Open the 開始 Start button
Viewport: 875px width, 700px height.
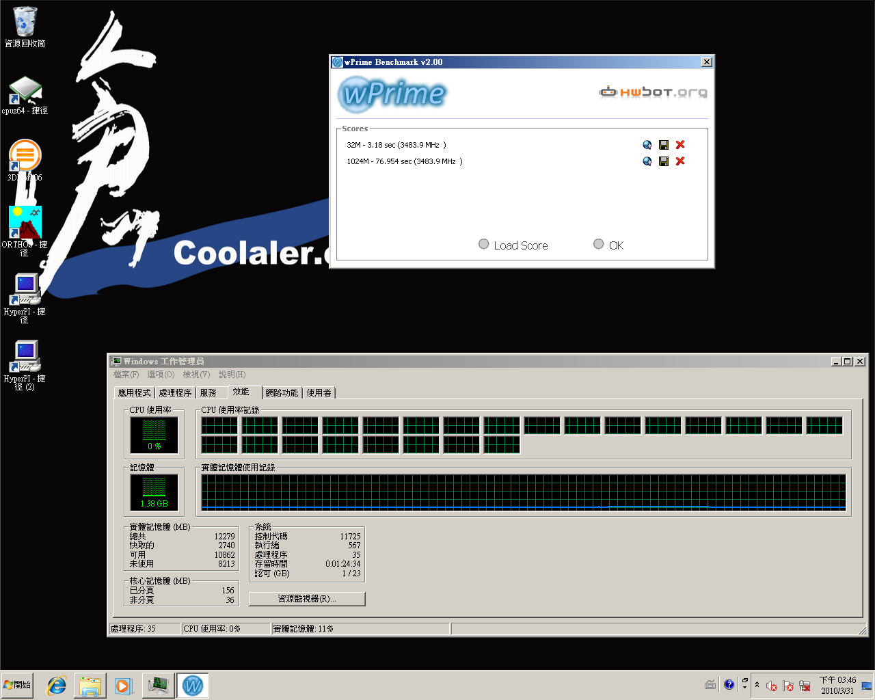click(x=18, y=685)
